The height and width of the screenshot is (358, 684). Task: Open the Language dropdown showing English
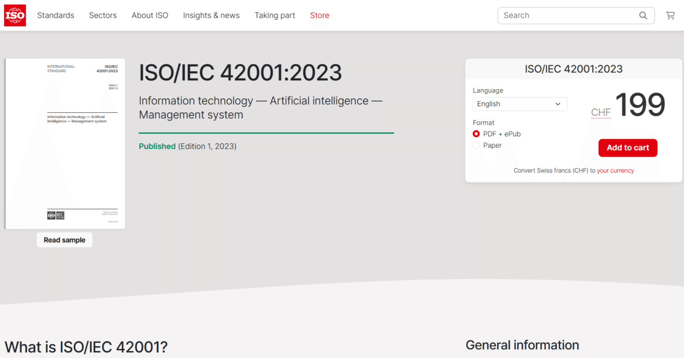(x=520, y=104)
